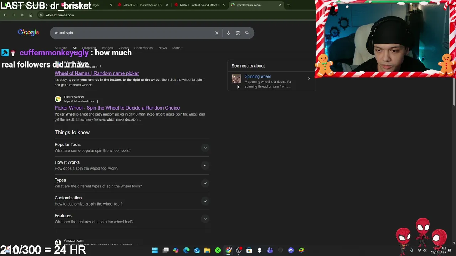
Task: Click the Google logo
Action: pos(28,32)
